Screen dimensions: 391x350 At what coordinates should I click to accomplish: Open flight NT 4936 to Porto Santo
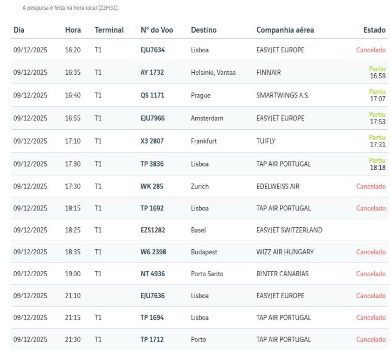pyautogui.click(x=152, y=274)
